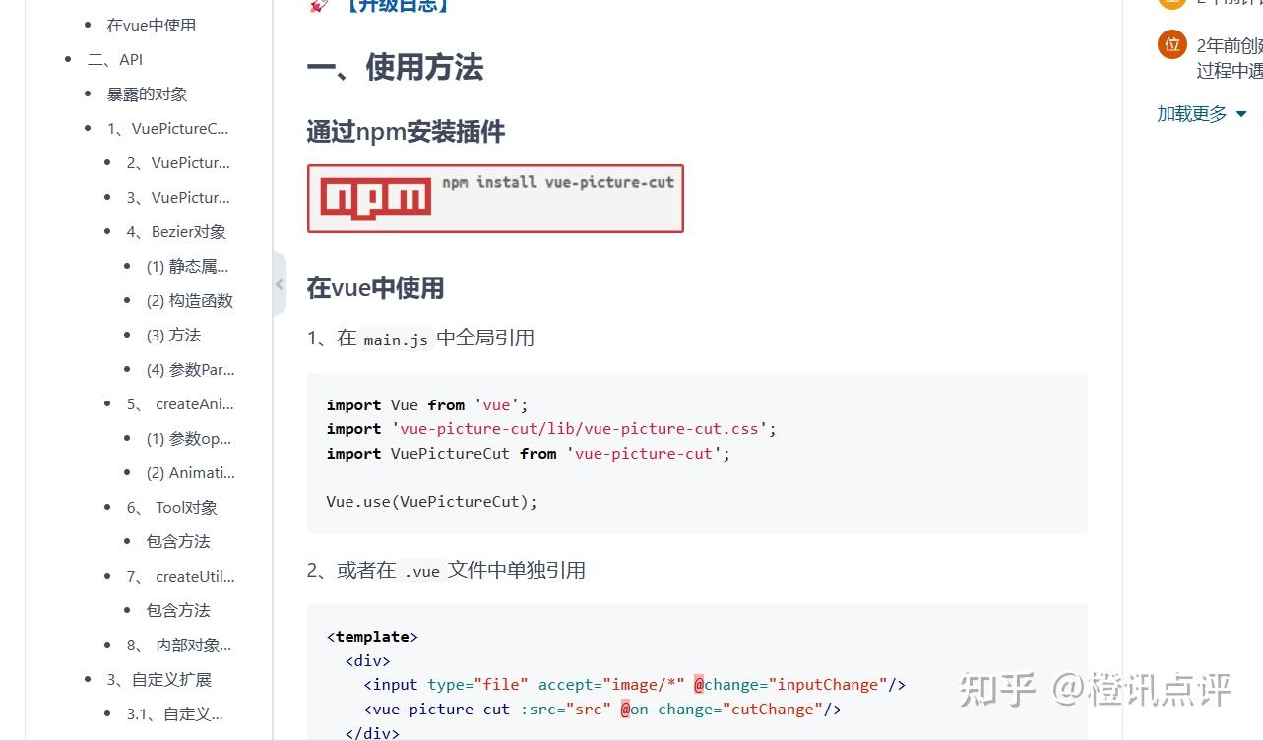The image size is (1263, 741).
Task: Select 包含方法 under 6、Tool对象
Action: point(178,542)
